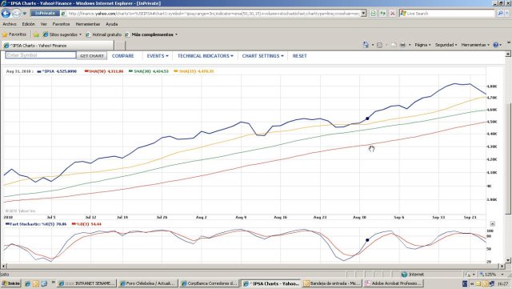This screenshot has height=289, width=512.
Task: Open the CHART SETTINGS dropdown
Action: (262, 56)
